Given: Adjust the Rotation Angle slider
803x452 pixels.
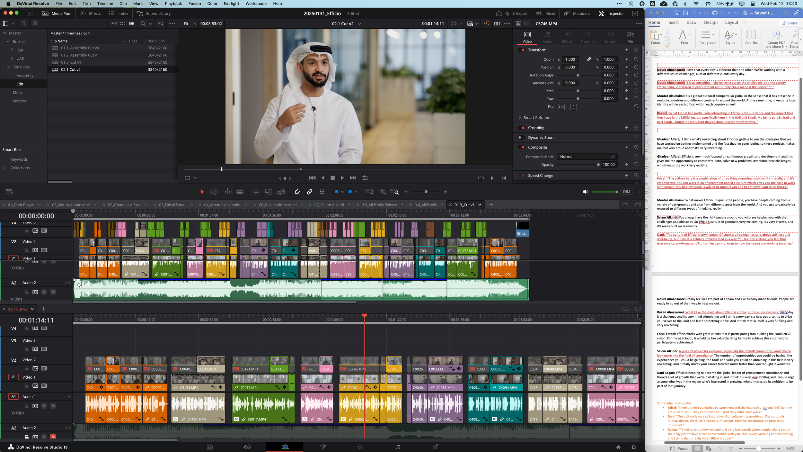Looking at the screenshot, I should [577, 75].
